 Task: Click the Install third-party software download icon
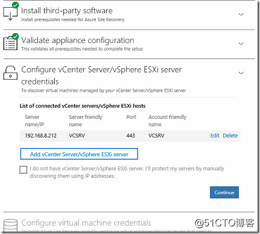[10, 12]
